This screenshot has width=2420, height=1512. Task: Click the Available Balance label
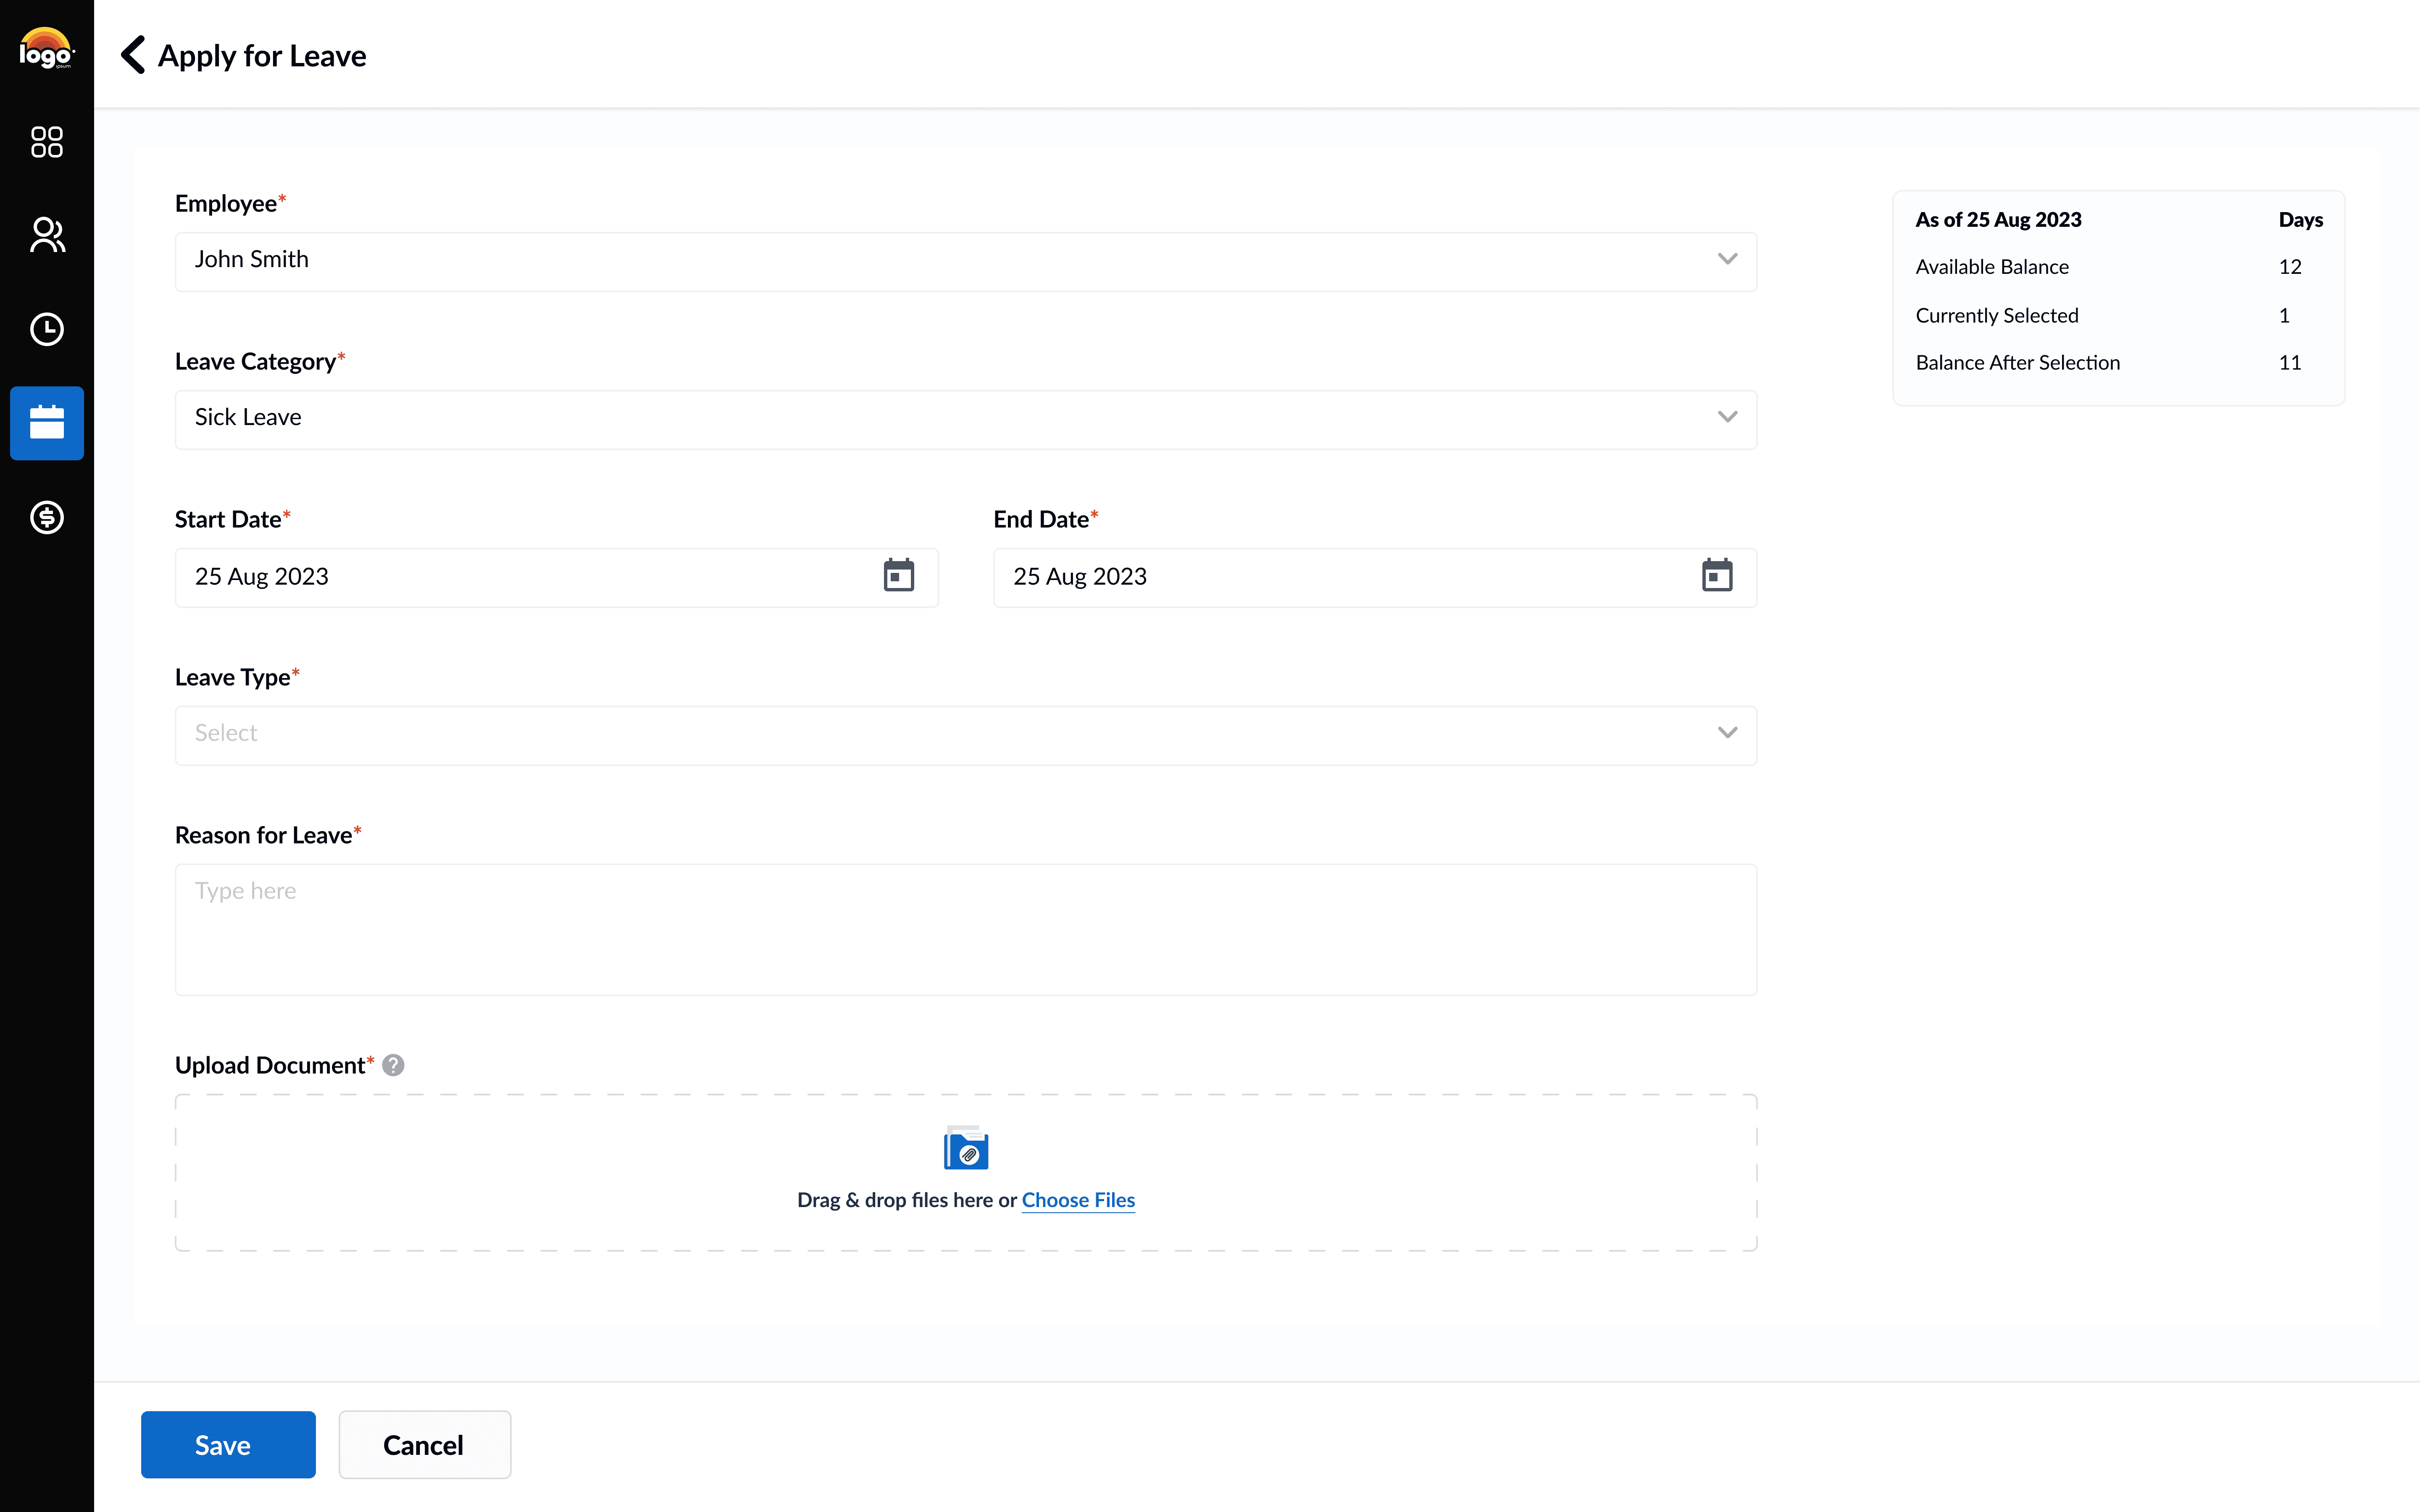click(x=1992, y=267)
